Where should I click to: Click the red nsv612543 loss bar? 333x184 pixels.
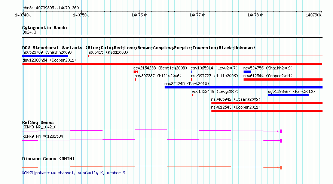[267, 111]
